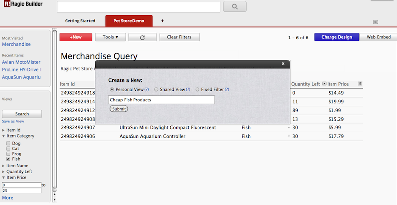
Task: Open the Tools dropdown menu
Action: click(110, 37)
